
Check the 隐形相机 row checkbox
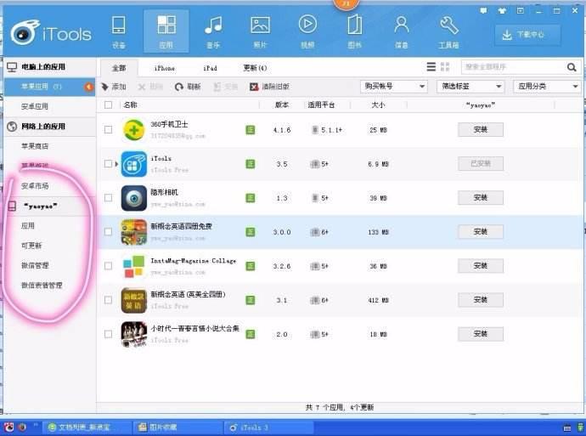coord(108,198)
